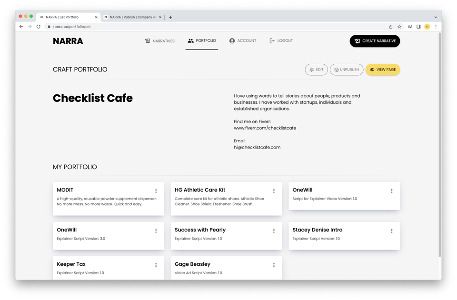Open options menu for Gage Beasley card
This screenshot has height=300, width=457.
(x=274, y=265)
